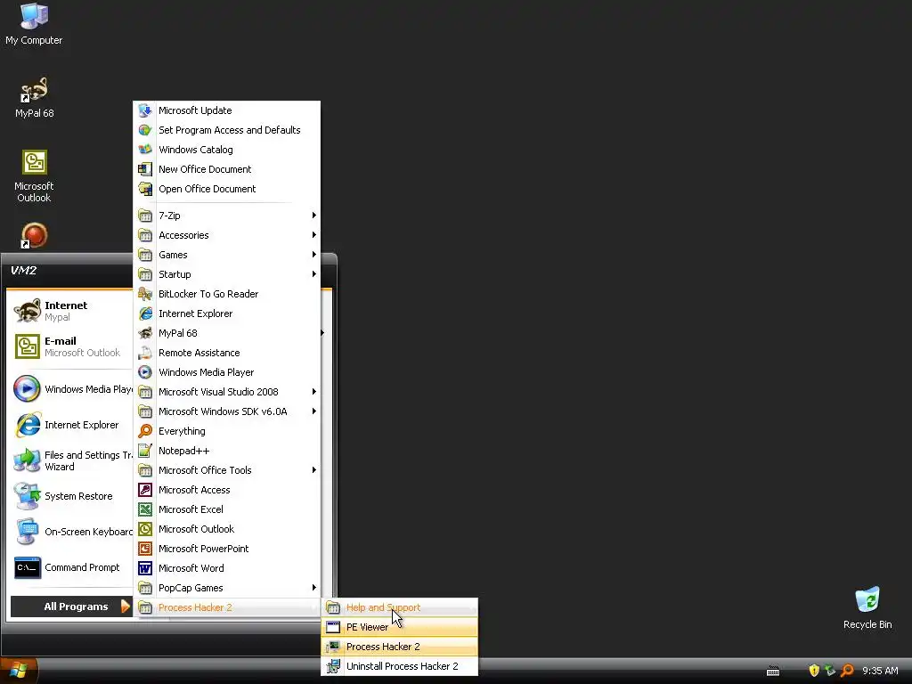Image resolution: width=912 pixels, height=684 pixels.
Task: Open Recycle Bin on desktop
Action: pos(867,607)
